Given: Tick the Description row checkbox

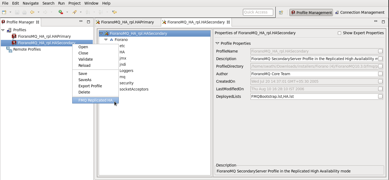Looking at the screenshot, I should 380,59.
